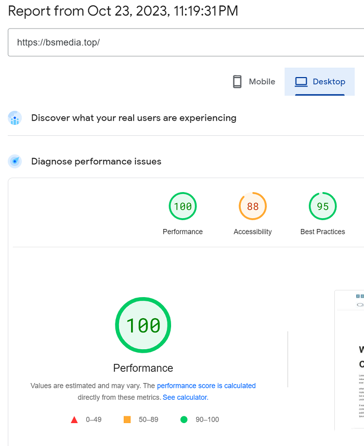Viewport: 364px width, 446px height.
Task: Click the green circle 90–100 legend icon
Action: click(184, 419)
